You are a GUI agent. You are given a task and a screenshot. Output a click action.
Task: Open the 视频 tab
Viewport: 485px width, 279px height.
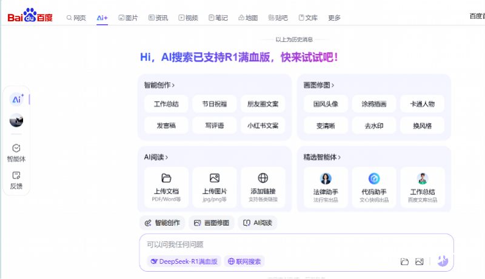pyautogui.click(x=188, y=18)
